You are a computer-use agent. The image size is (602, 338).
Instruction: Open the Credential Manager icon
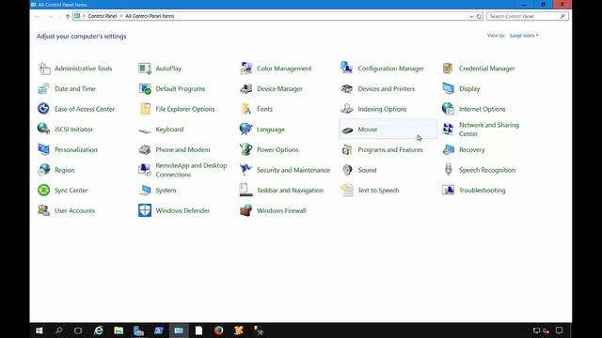[x=448, y=69]
